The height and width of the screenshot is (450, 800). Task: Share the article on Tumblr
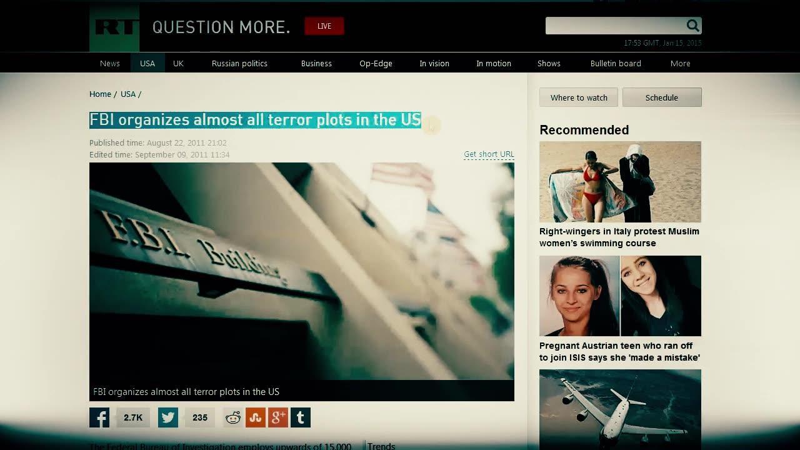tap(301, 417)
